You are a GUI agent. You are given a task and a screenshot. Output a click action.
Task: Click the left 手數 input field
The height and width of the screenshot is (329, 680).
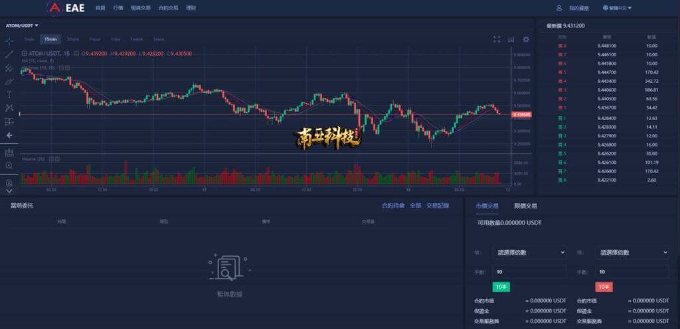[529, 272]
